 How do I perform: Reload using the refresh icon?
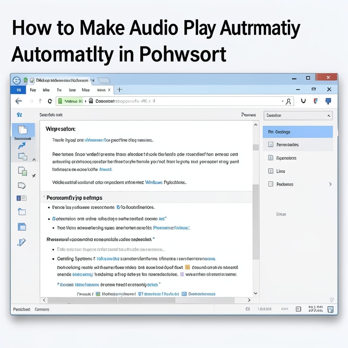pyautogui.click(x=50, y=101)
